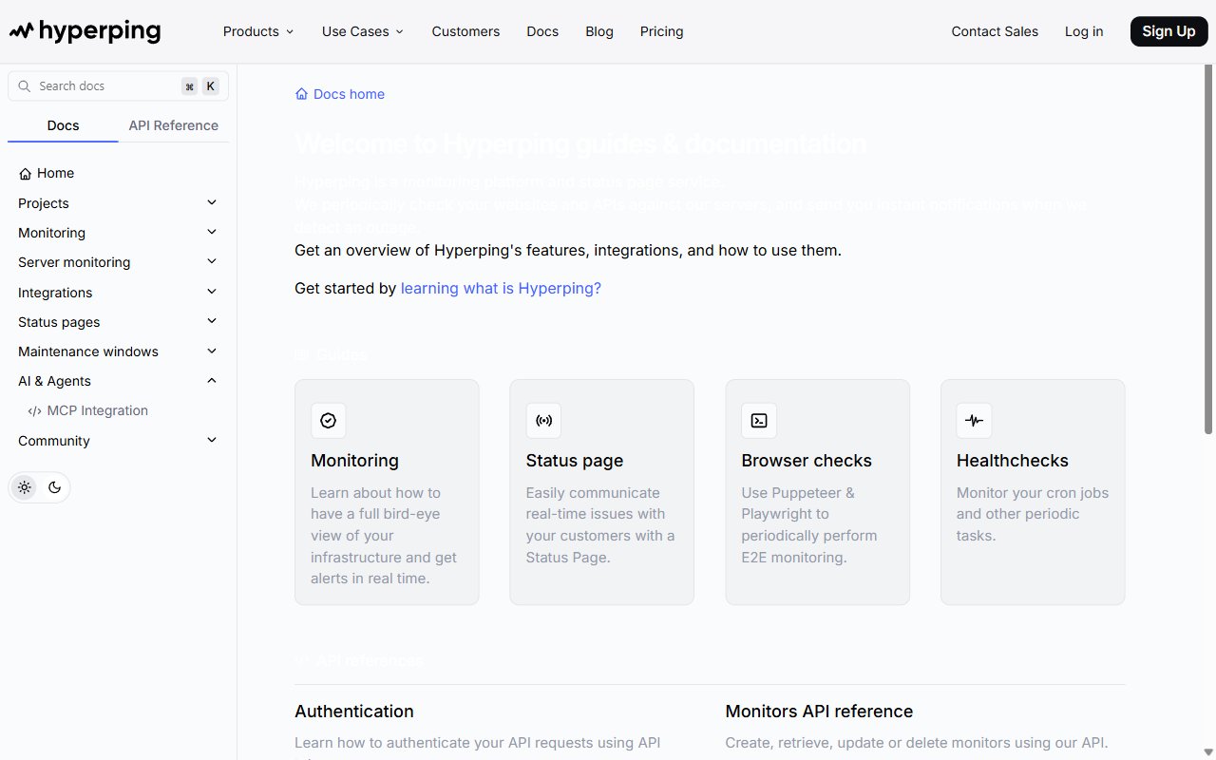The width and height of the screenshot is (1216, 760).
Task: Click the Healthchecks pulse icon
Action: tap(975, 420)
